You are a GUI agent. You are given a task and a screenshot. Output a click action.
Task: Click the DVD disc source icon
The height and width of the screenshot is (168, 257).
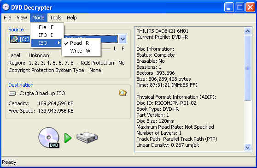tap(49, 138)
